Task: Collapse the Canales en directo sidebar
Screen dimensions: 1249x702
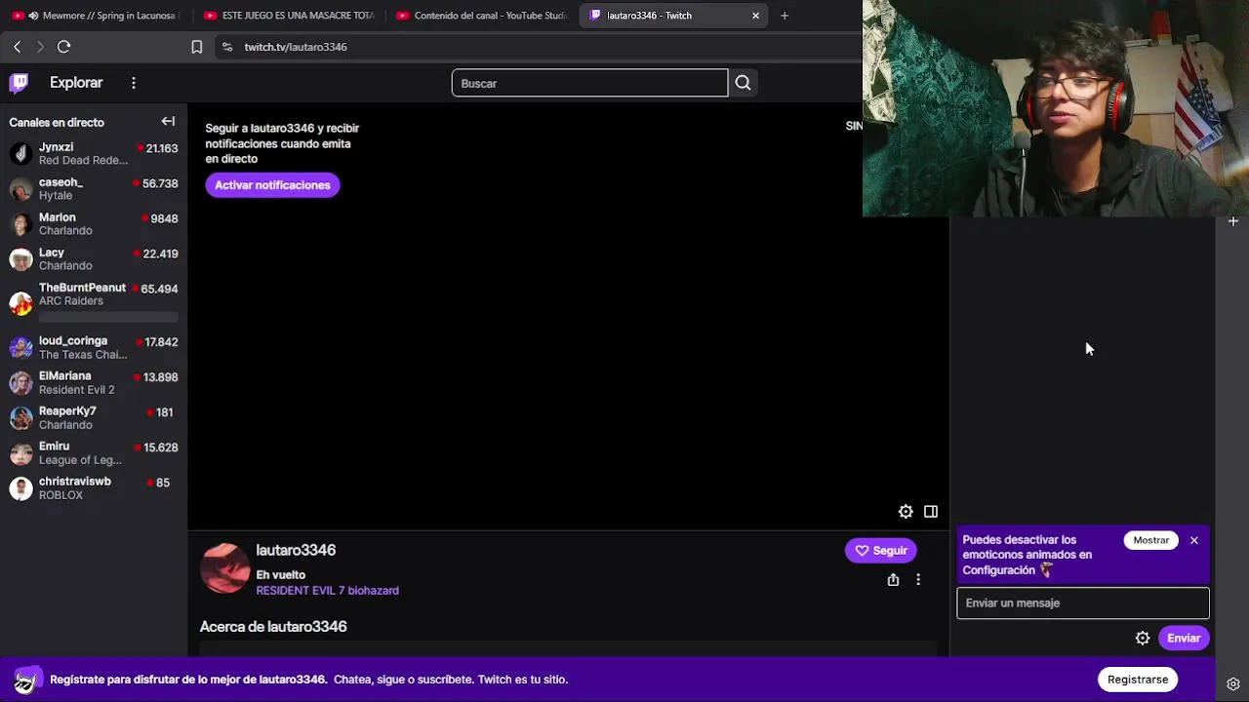Action: pos(168,122)
